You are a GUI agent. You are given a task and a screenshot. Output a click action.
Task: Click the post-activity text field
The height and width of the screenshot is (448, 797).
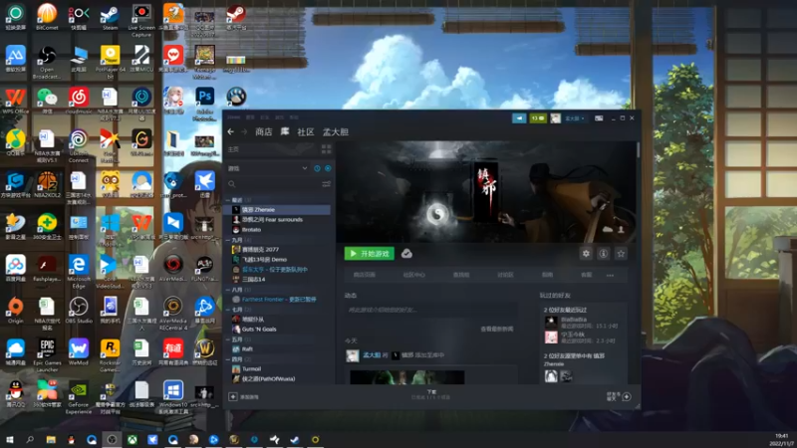[431, 310]
